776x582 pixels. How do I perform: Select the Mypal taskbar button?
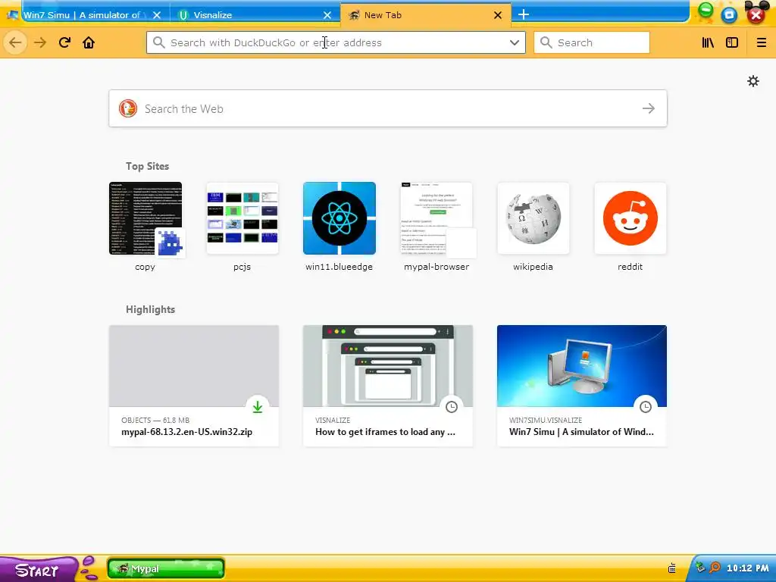(x=166, y=568)
